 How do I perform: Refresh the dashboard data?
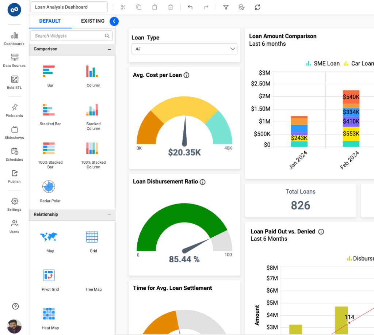tap(257, 7)
